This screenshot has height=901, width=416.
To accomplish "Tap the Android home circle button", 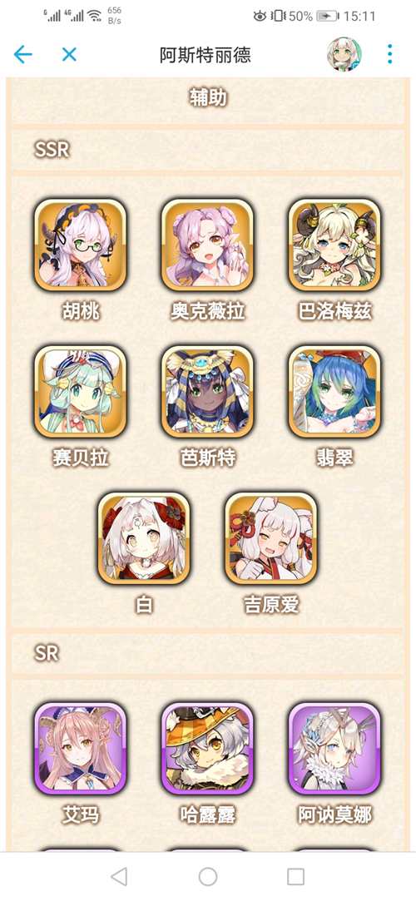I will point(208,876).
